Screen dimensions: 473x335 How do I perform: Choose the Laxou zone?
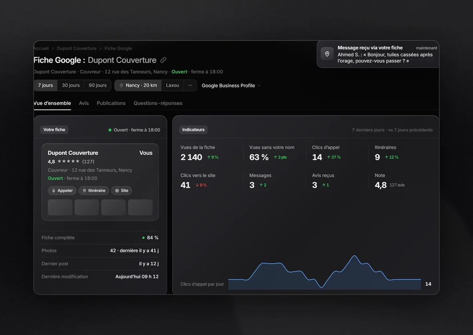[x=172, y=85]
